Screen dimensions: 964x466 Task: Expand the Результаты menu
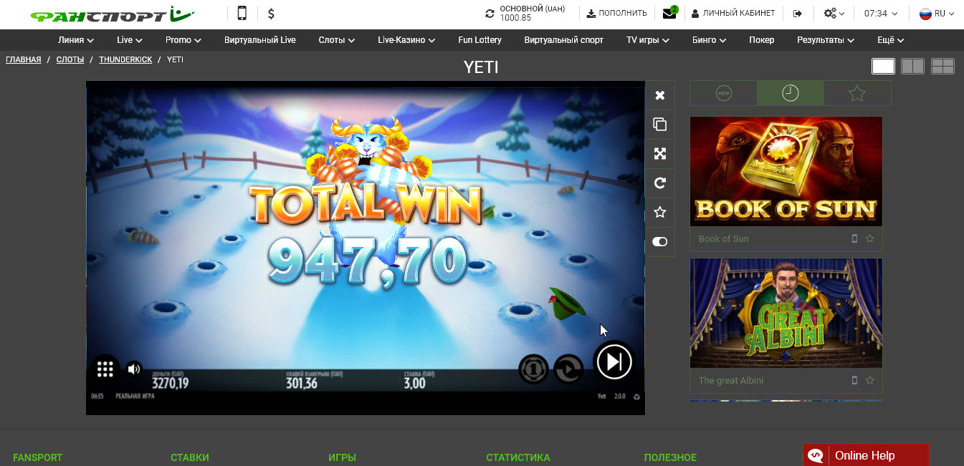point(826,40)
